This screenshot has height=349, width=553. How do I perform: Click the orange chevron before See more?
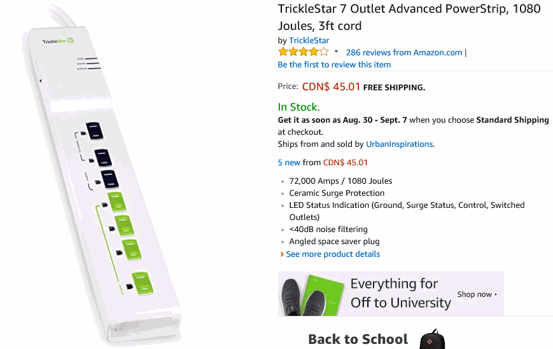(x=282, y=254)
